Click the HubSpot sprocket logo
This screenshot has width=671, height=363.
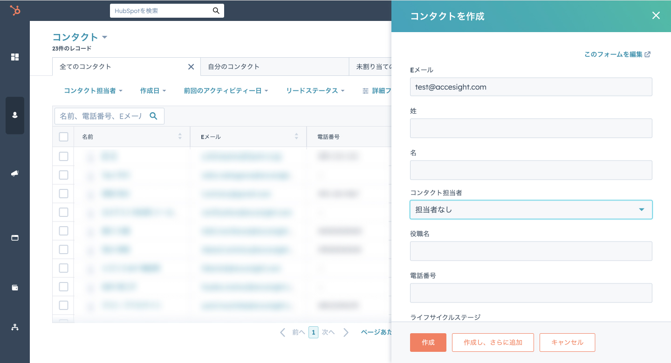pos(15,11)
